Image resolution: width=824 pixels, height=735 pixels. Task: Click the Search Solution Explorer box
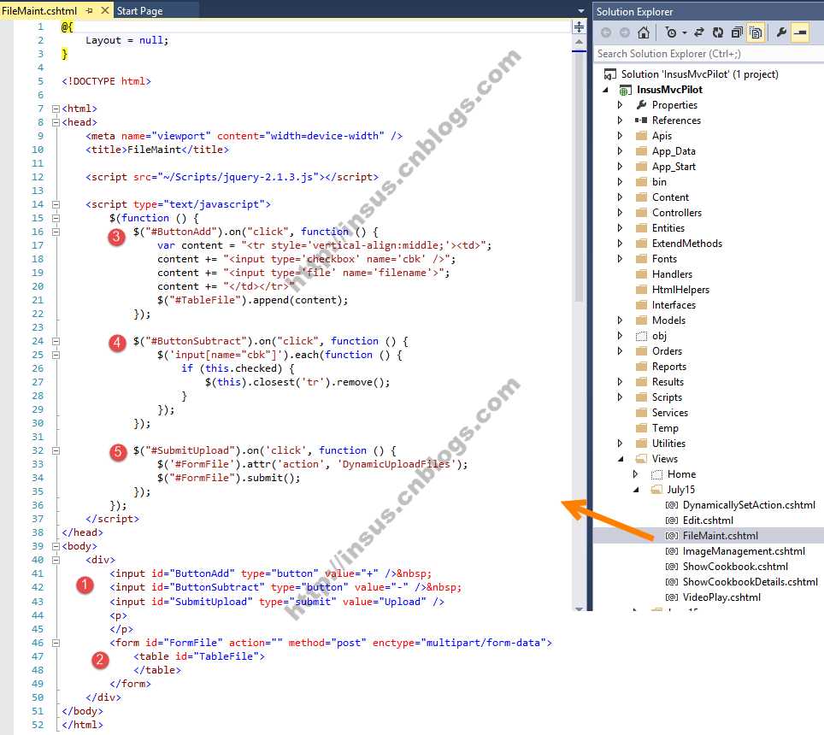[x=709, y=54]
